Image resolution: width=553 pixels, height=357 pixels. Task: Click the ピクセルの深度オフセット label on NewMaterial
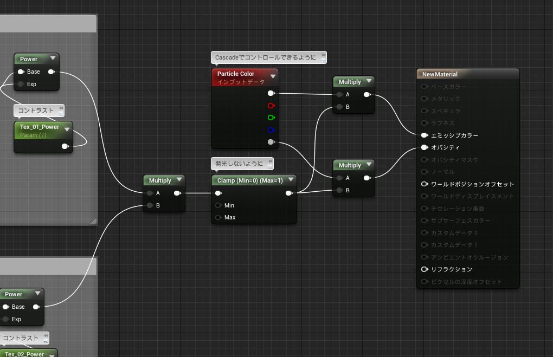tap(466, 282)
